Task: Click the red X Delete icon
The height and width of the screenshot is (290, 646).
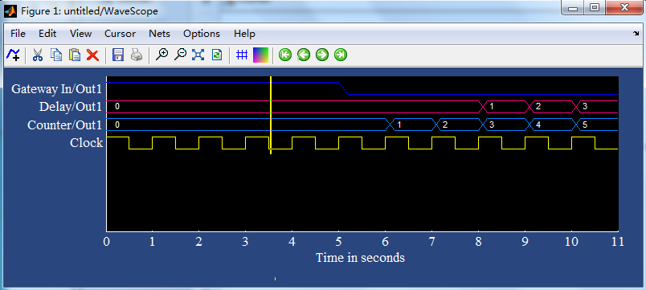Action: pyautogui.click(x=92, y=55)
